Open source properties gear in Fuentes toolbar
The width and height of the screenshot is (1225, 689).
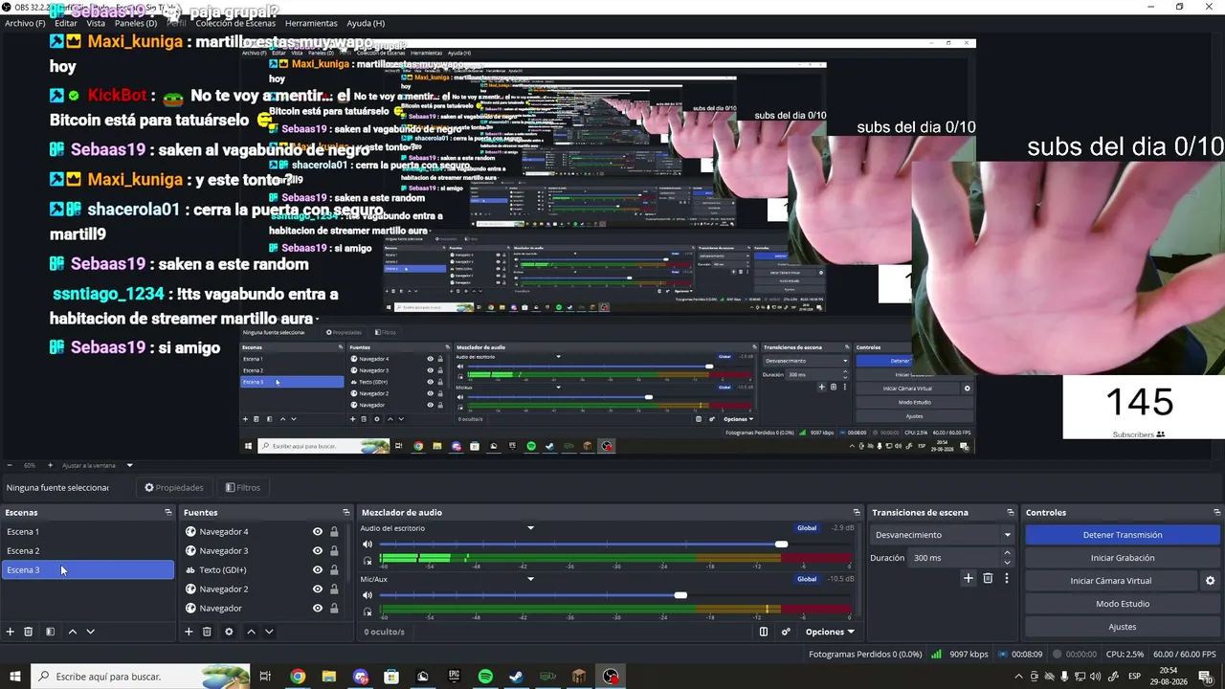point(229,632)
